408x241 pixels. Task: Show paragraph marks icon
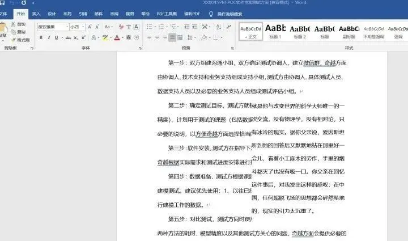click(x=228, y=27)
